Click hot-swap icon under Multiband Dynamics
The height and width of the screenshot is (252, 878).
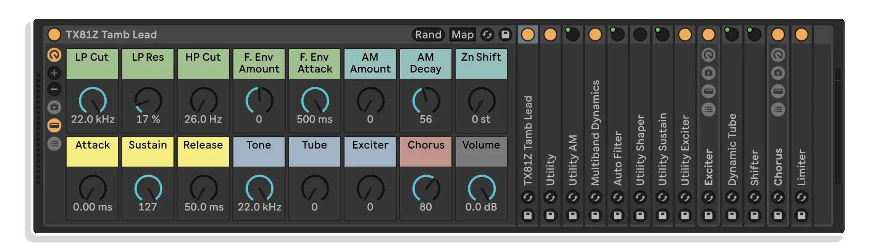(595, 198)
